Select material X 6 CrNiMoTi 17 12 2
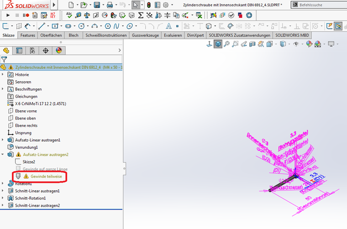The width and height of the screenshot is (347, 229). (x=41, y=104)
